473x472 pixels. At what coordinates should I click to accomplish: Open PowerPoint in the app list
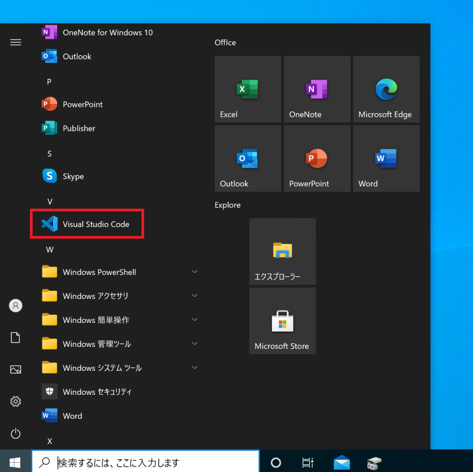pos(118,104)
